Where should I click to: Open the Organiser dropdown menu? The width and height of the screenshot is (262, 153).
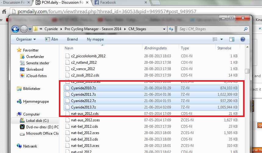pyautogui.click(x=26, y=39)
